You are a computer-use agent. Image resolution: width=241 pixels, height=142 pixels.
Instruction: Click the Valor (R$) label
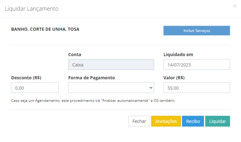point(174,78)
